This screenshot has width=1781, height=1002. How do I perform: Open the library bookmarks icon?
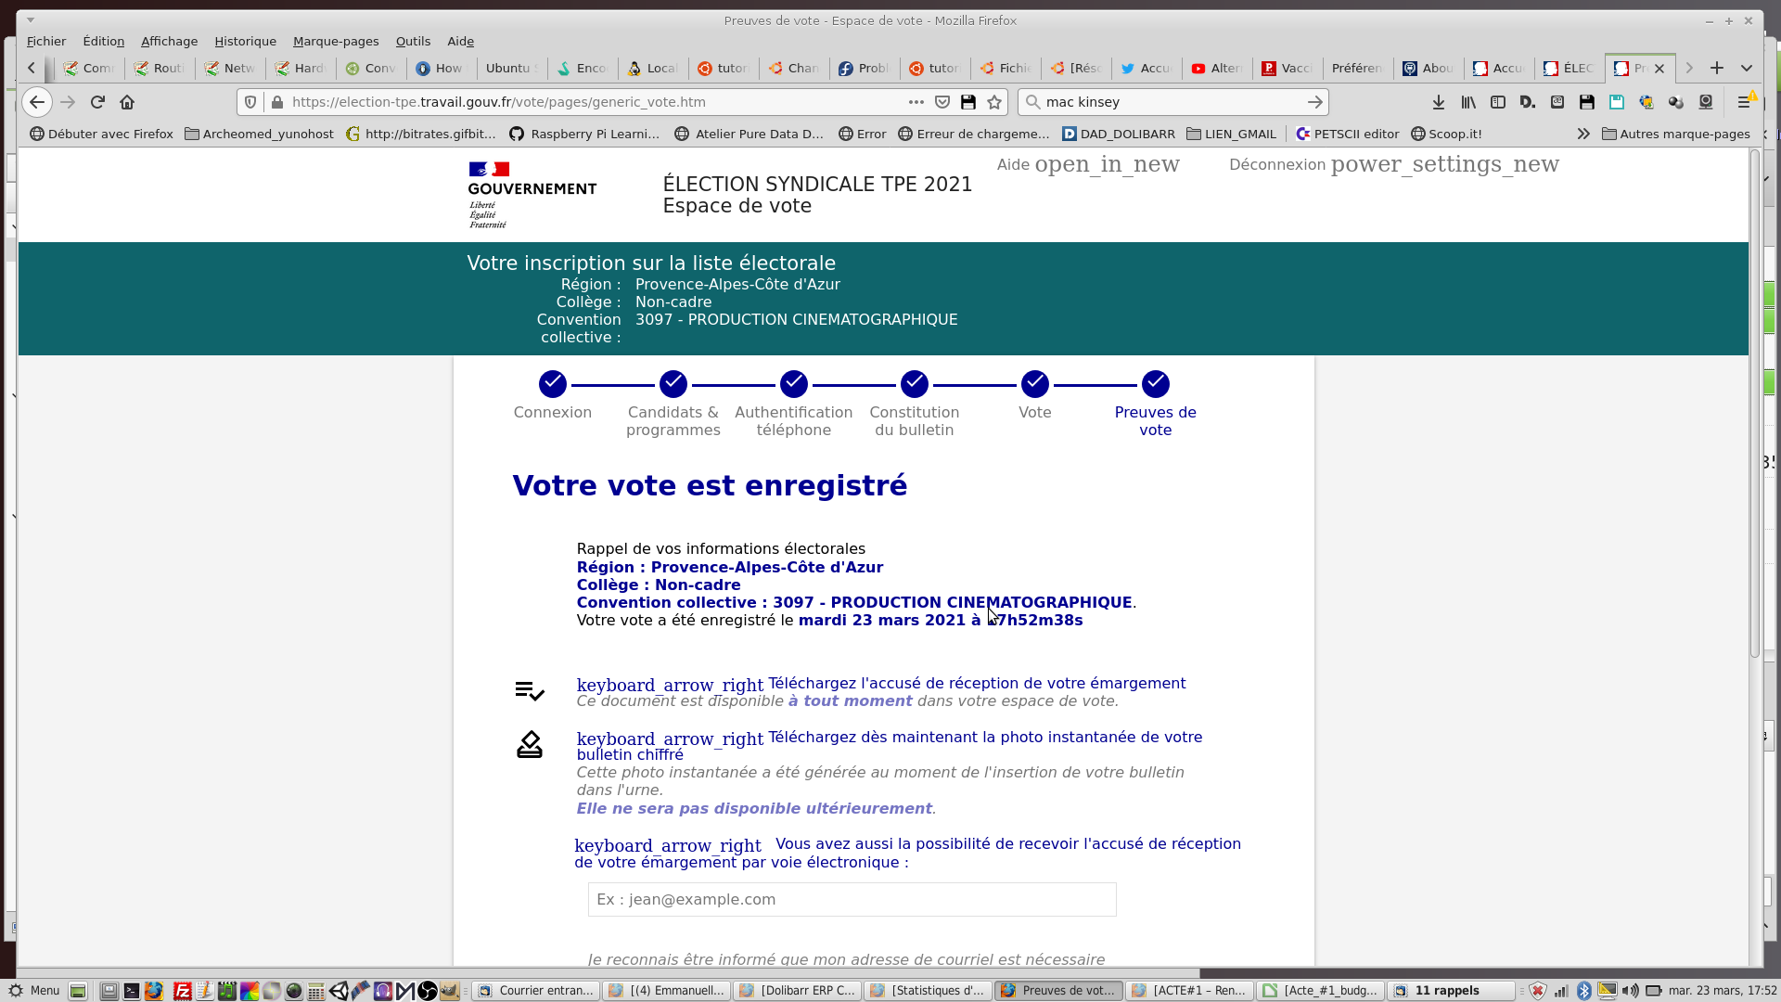(x=1467, y=102)
